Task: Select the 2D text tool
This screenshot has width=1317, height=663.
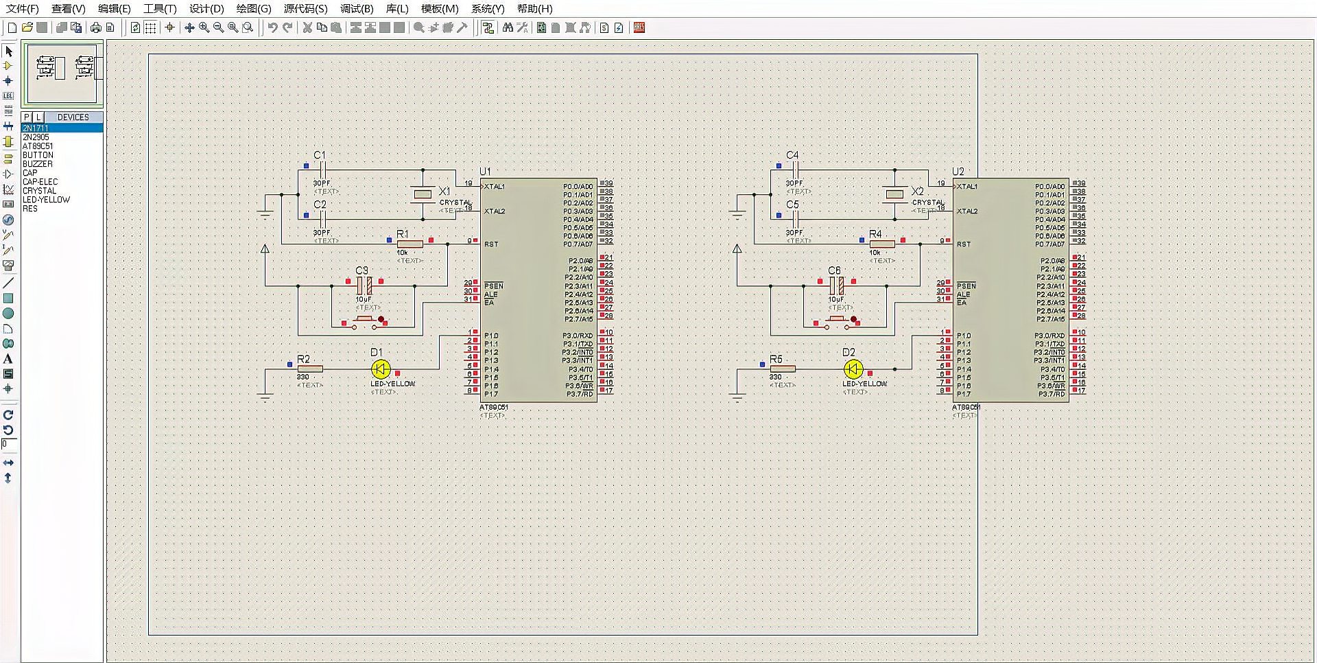Action: (x=8, y=359)
